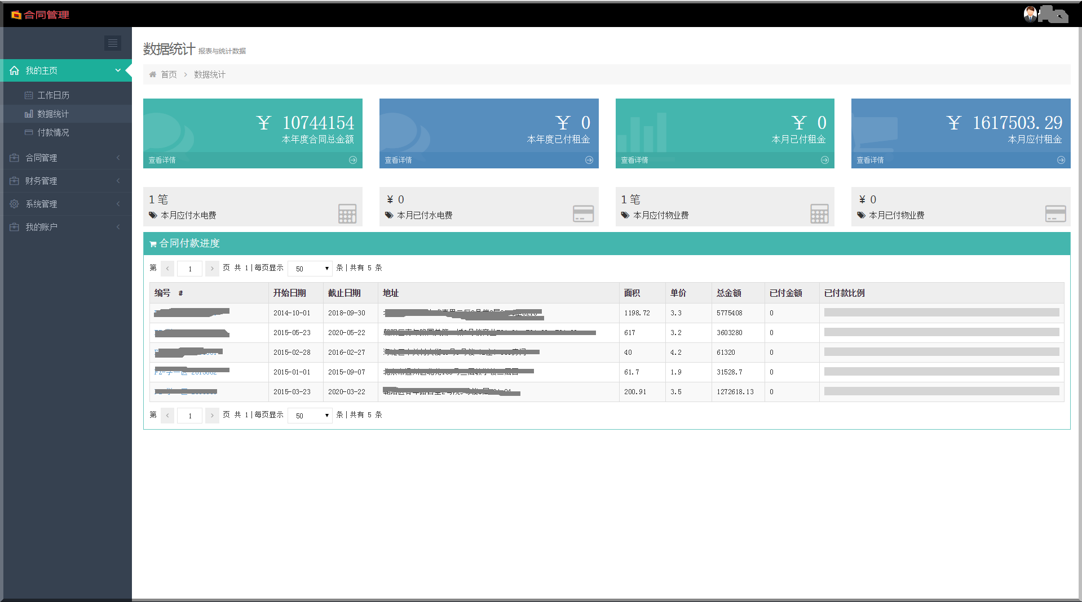Click the user avatar in top bar
1082x602 pixels.
1030,14
